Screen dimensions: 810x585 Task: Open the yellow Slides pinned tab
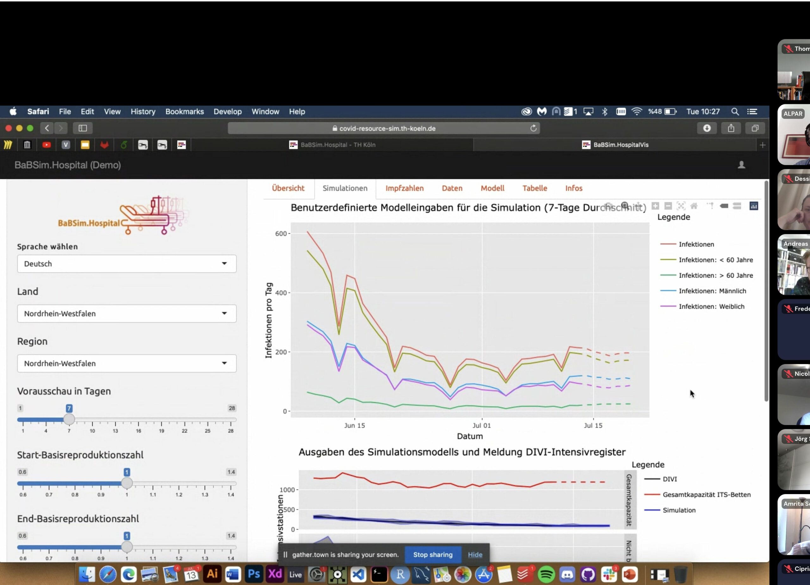[85, 145]
